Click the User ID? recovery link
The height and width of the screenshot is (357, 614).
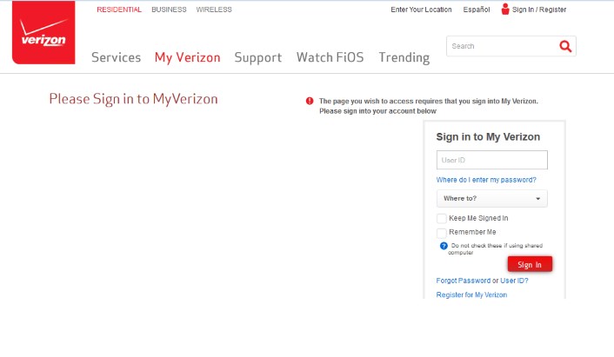click(514, 281)
